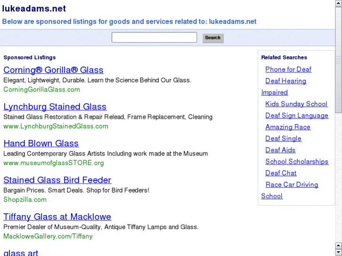Select Amazing Race related search

tap(287, 127)
